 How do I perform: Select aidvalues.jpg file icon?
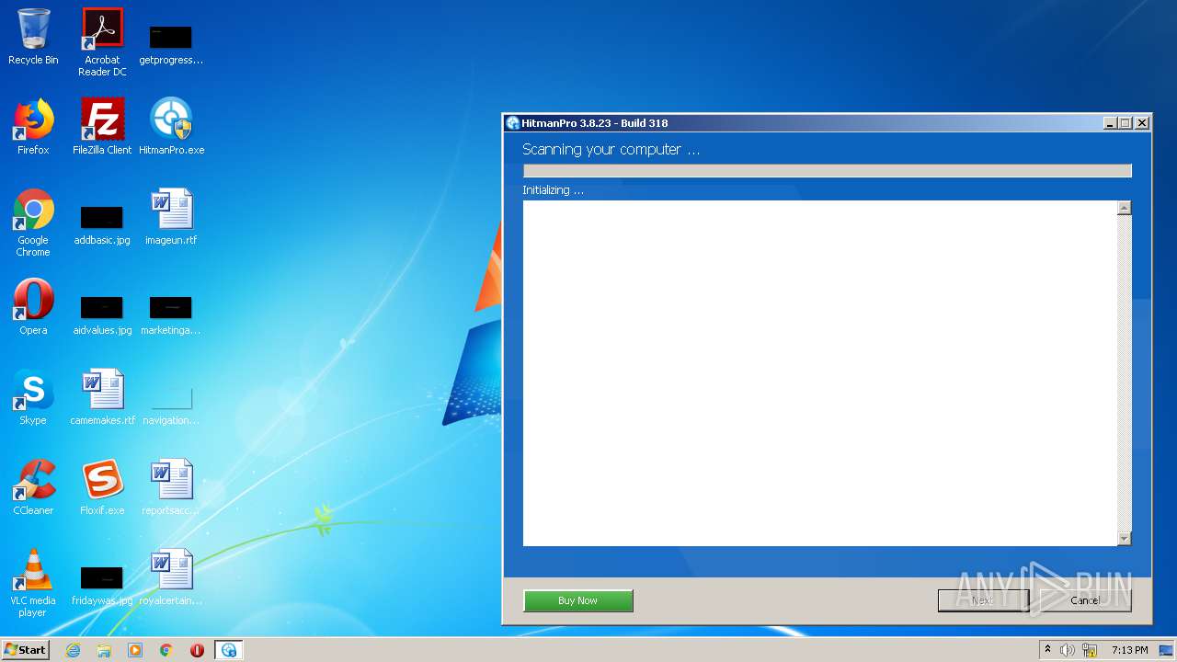[x=102, y=314]
